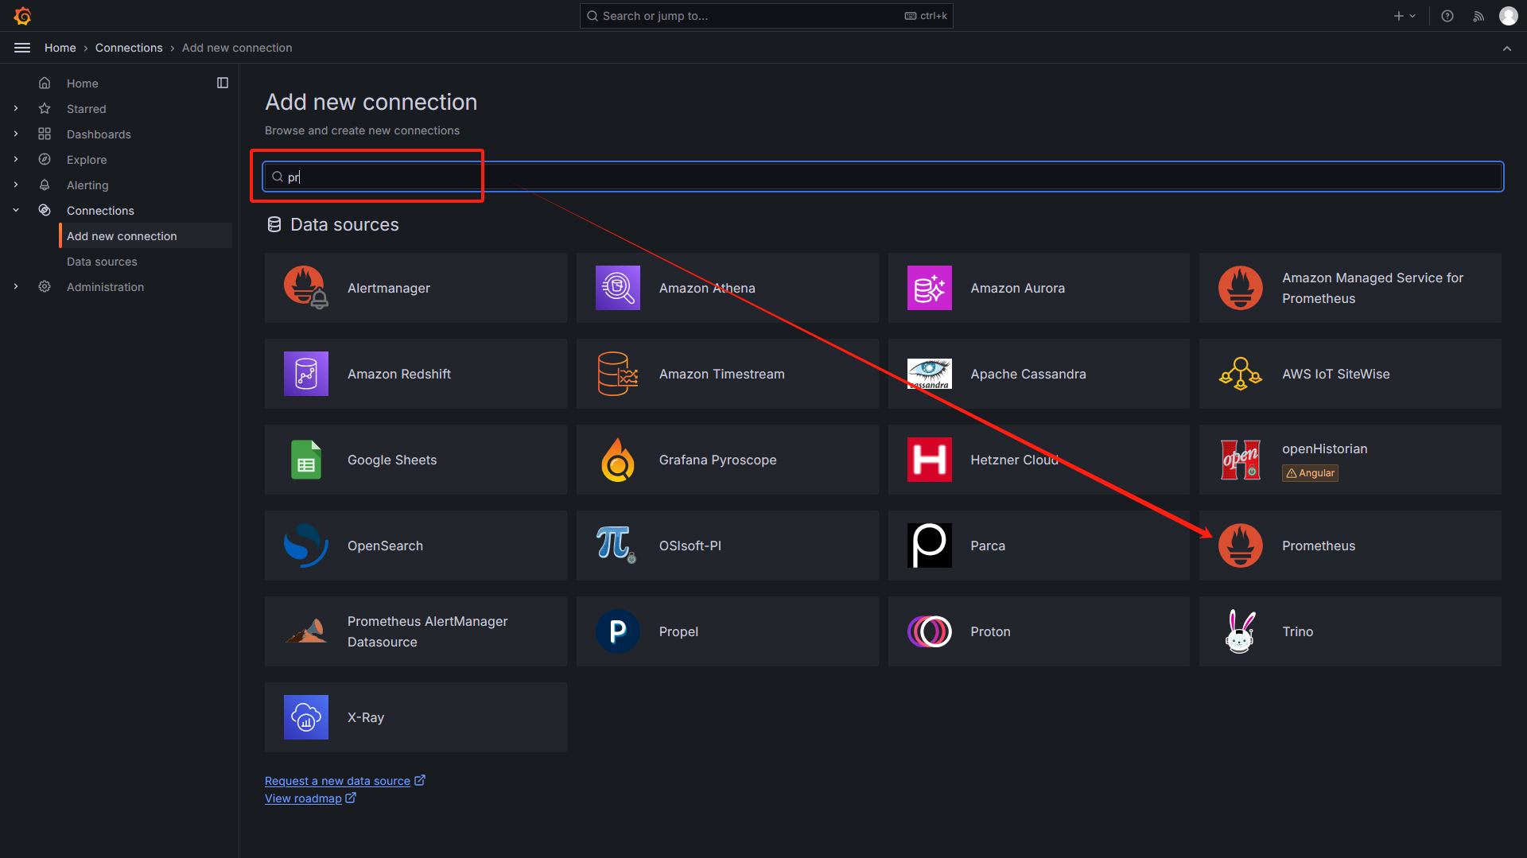This screenshot has width=1527, height=858.
Task: Open Connections in sidebar
Action: [x=100, y=211]
